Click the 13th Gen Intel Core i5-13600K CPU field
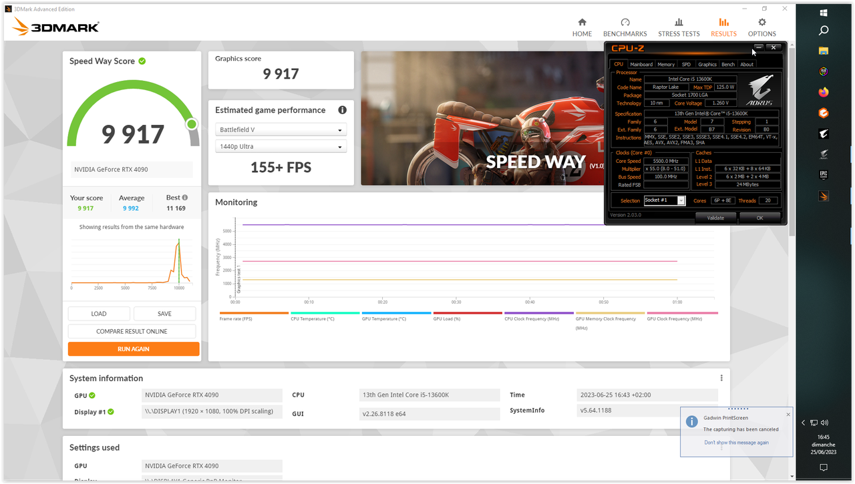 (430, 395)
